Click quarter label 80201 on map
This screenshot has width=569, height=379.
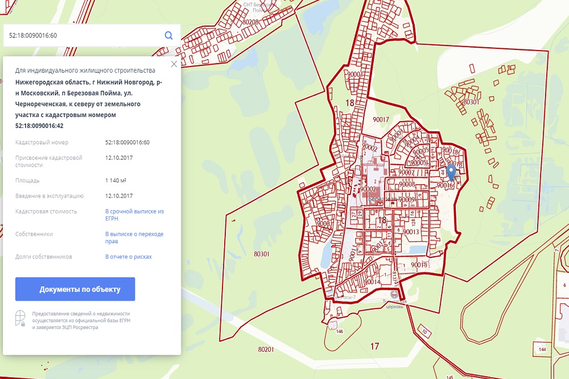tap(266, 349)
